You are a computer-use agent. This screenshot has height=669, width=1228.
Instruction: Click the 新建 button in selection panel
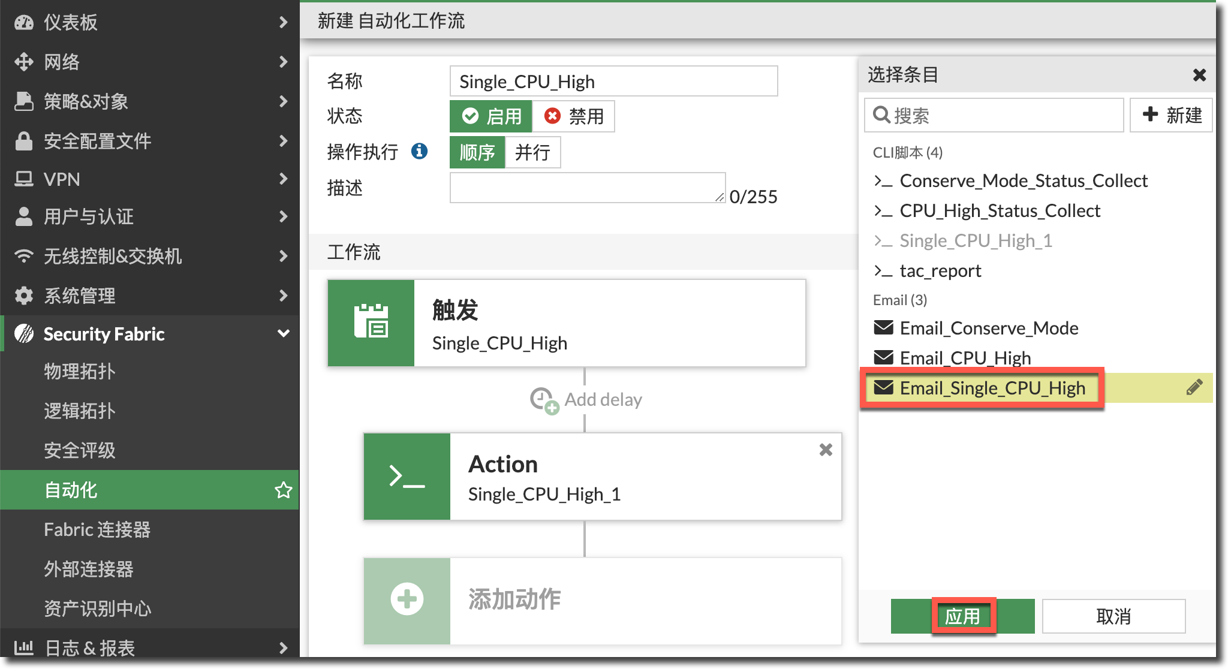click(1172, 115)
